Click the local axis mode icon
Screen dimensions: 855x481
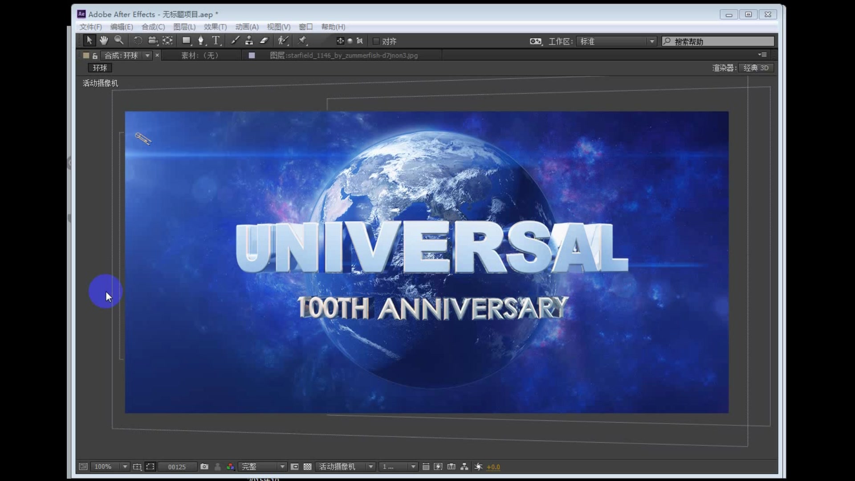click(x=340, y=41)
